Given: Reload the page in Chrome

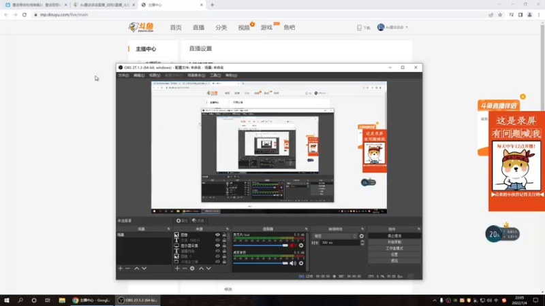Looking at the screenshot, I should coord(25,15).
